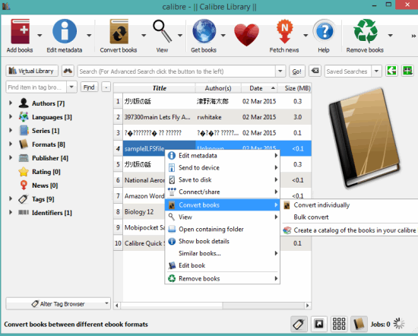This screenshot has width=418, height=336.
Task: Toggle the Tag Browser icon in status bar
Action: coord(299,324)
